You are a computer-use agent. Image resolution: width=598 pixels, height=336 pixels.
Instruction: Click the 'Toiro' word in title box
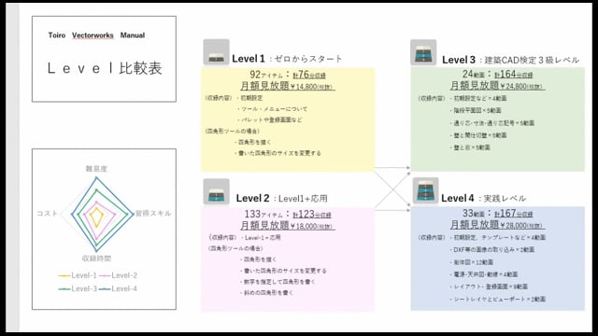click(57, 35)
